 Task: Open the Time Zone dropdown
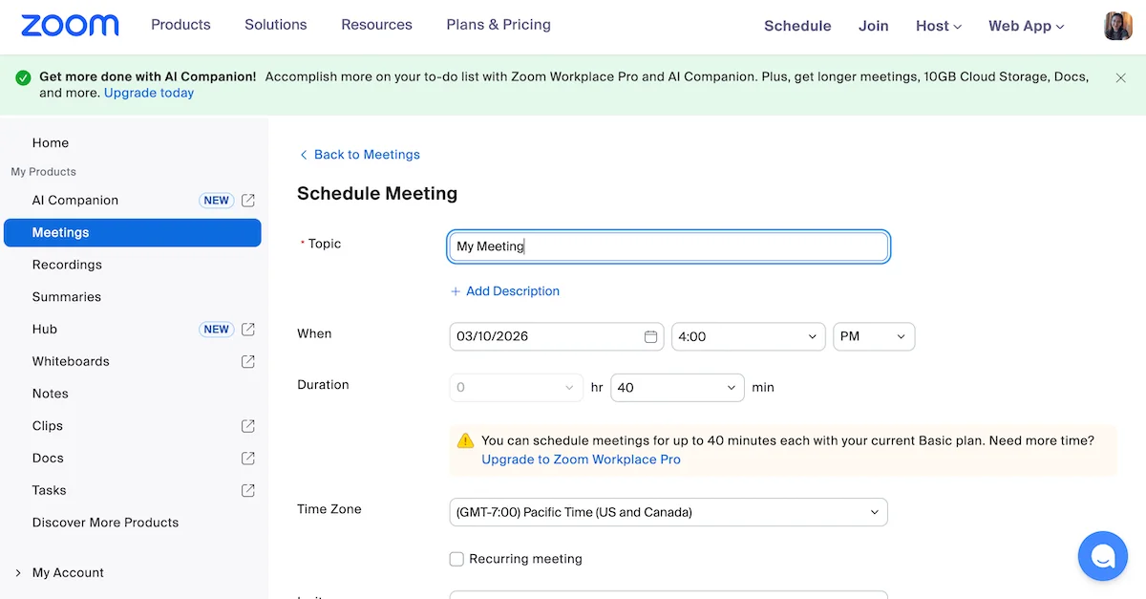coord(668,512)
